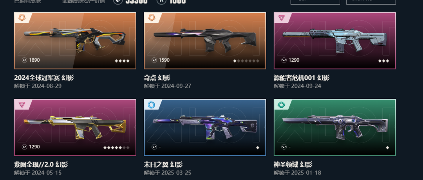Image resolution: width=423 pixels, height=180 pixels.
Task: Click the 神圣领域 幻影 title text
Action: (293, 164)
